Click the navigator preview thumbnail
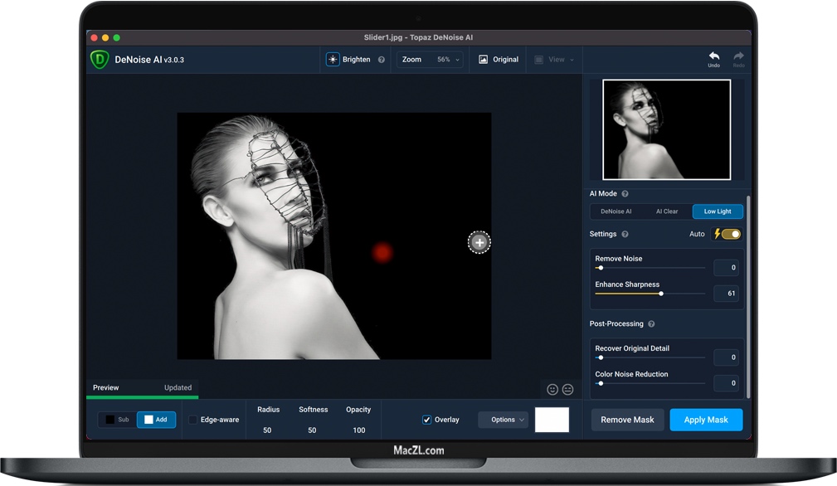The image size is (837, 486). [x=666, y=129]
